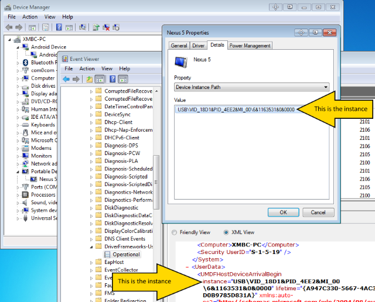
Task: Click Scan for hardware changes icon in Device Manager
Action: click(83, 28)
